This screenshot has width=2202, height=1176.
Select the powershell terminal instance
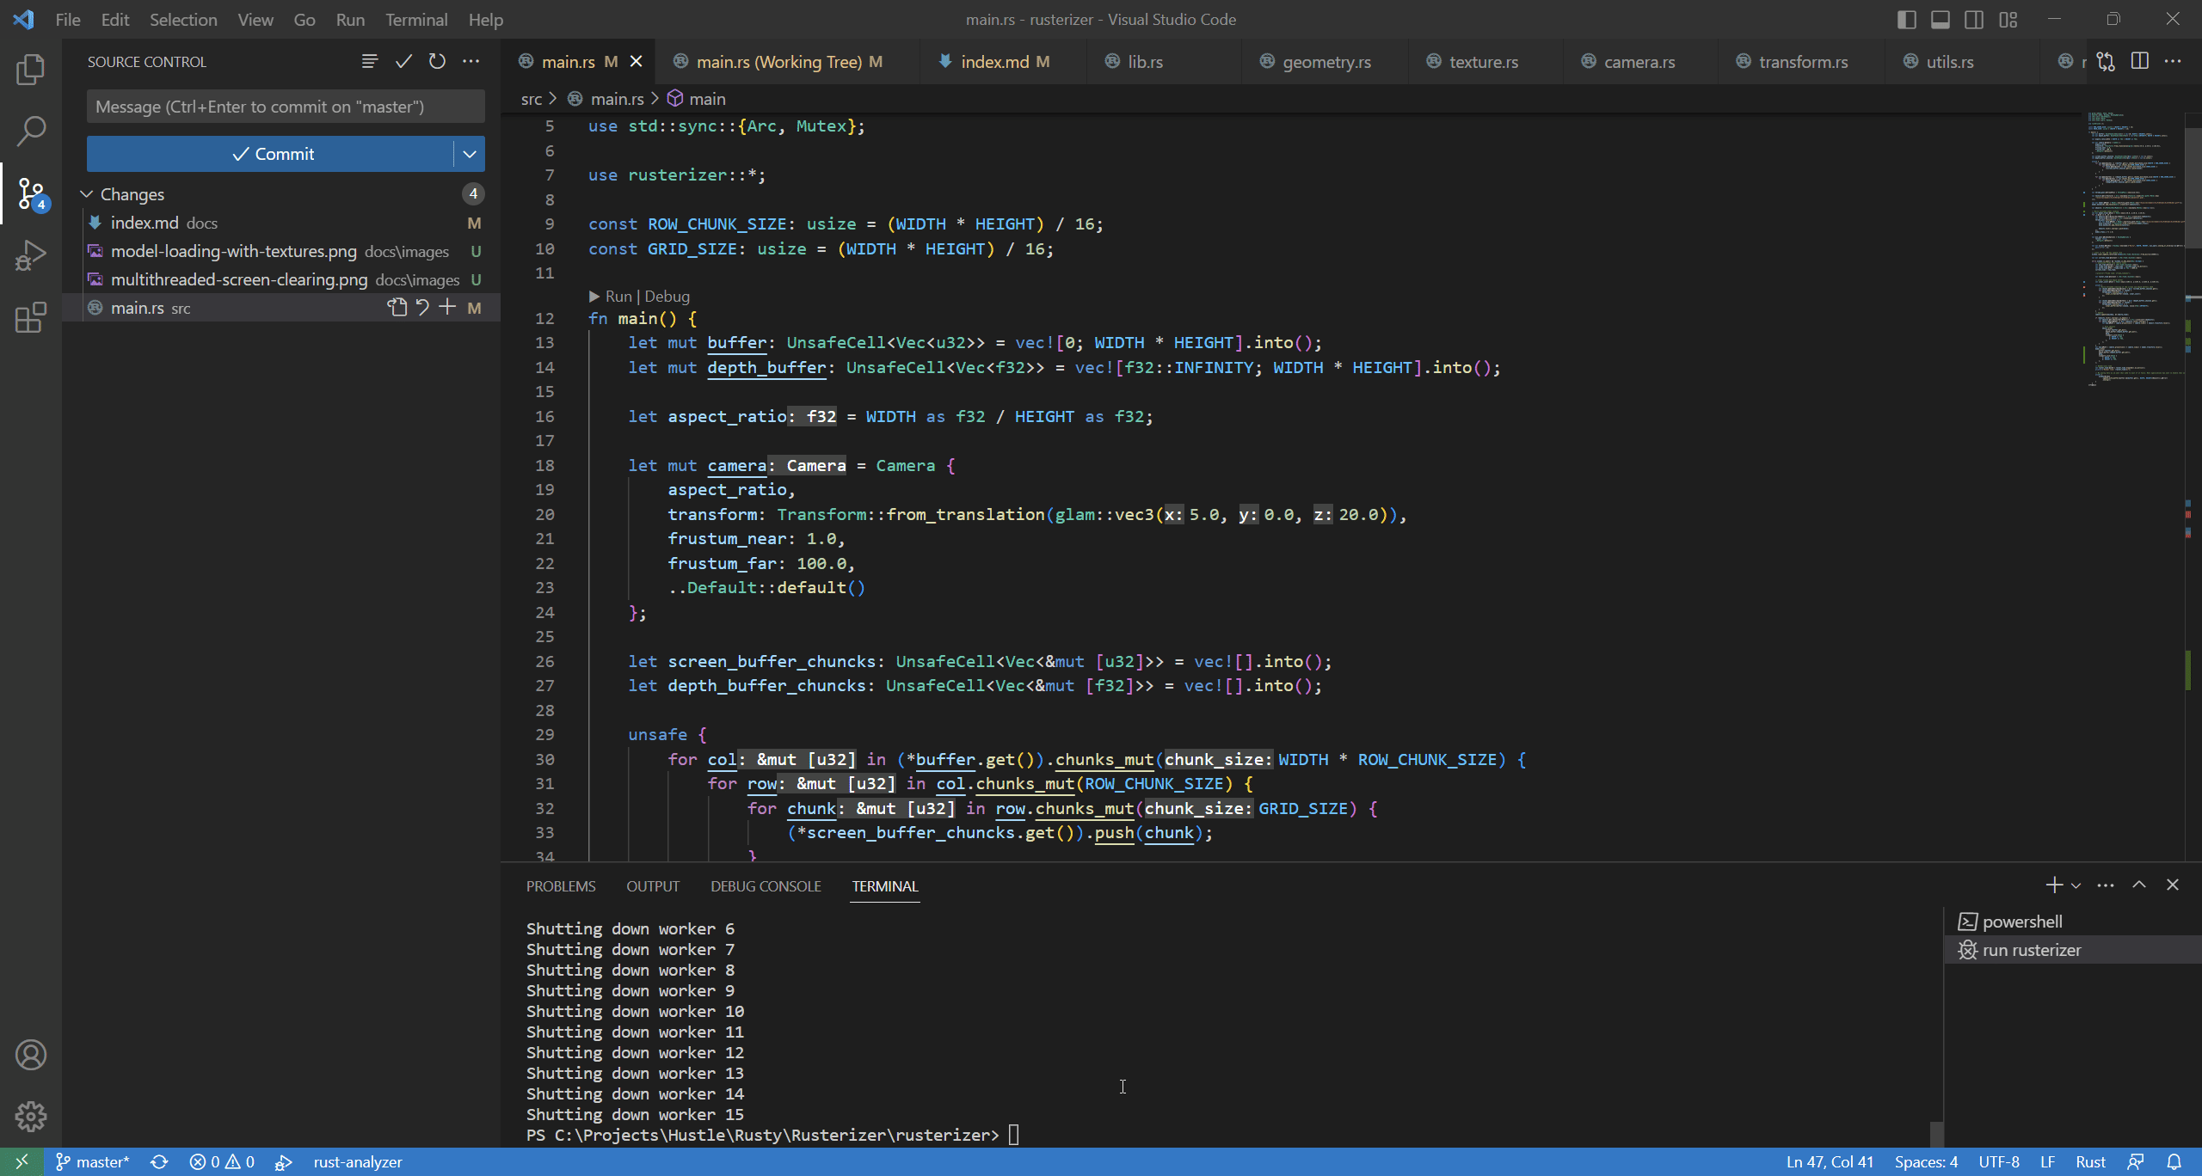tap(2071, 922)
